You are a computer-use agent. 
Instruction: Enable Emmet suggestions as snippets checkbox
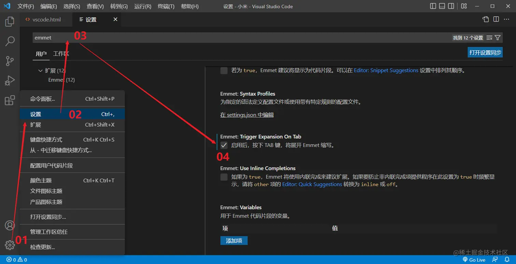pyautogui.click(x=224, y=71)
